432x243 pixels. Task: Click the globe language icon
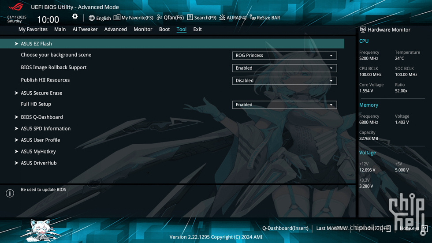[92, 18]
